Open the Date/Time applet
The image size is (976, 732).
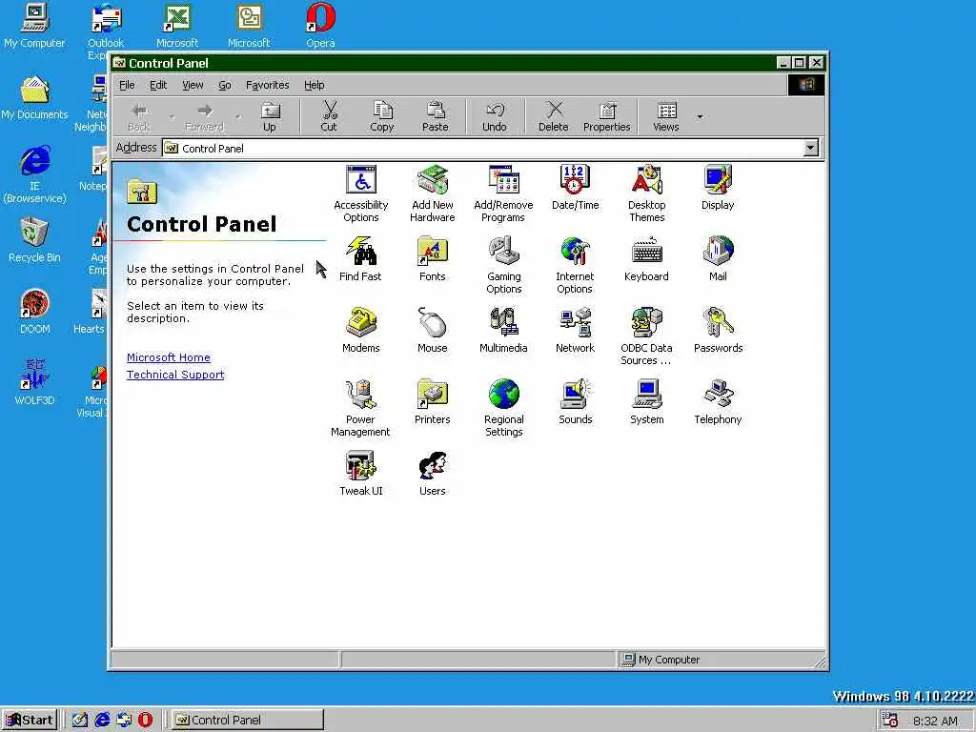tap(575, 188)
